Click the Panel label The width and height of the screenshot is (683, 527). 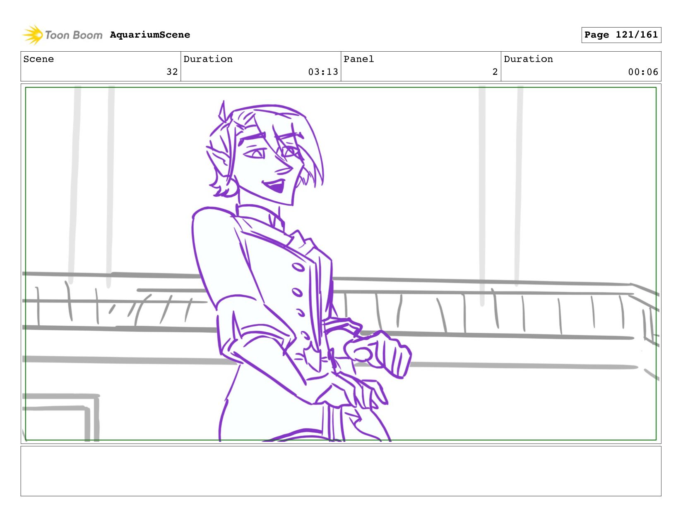click(x=358, y=59)
